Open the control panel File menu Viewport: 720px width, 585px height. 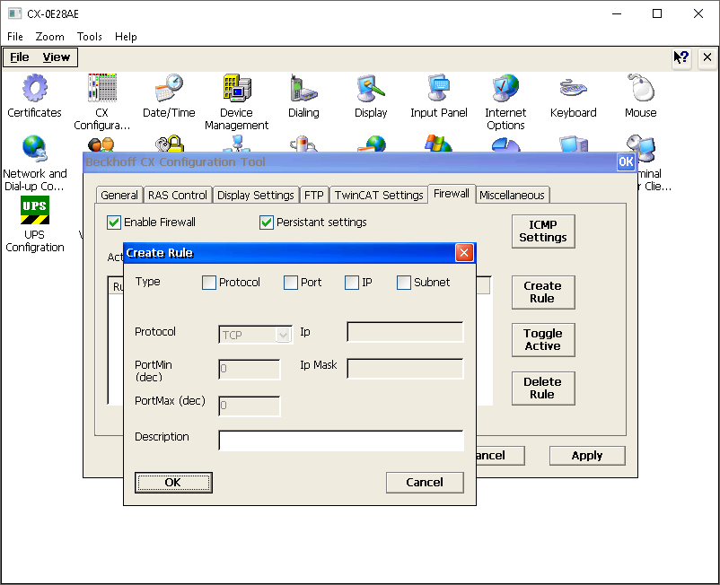(x=20, y=57)
